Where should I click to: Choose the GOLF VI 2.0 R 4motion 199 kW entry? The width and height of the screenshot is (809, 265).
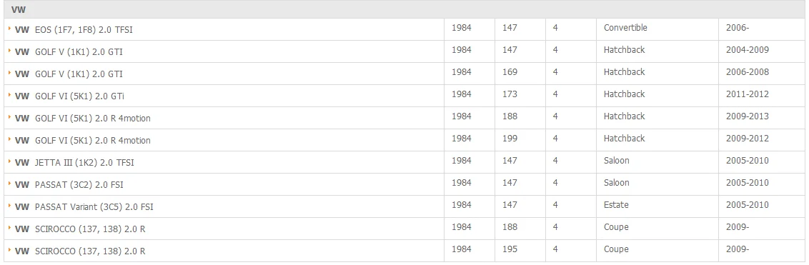[x=83, y=141]
